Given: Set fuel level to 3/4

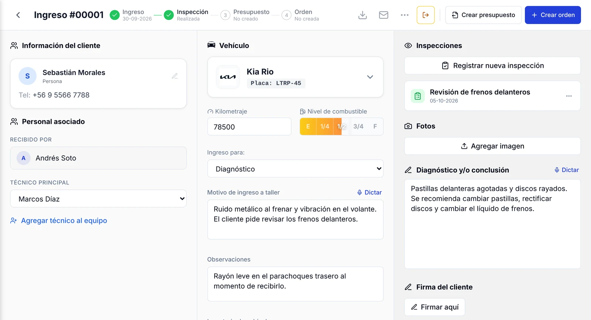Looking at the screenshot, I should pyautogui.click(x=358, y=126).
